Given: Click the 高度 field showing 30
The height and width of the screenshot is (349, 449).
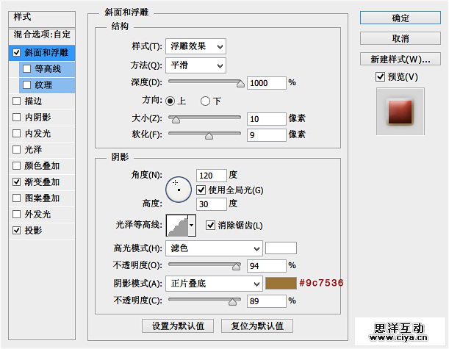Looking at the screenshot, I should click(212, 204).
